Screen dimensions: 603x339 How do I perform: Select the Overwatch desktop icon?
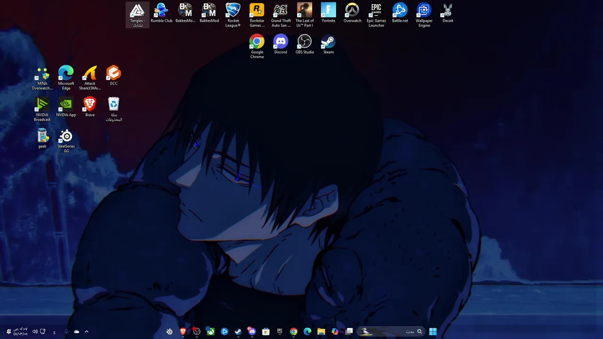(352, 13)
